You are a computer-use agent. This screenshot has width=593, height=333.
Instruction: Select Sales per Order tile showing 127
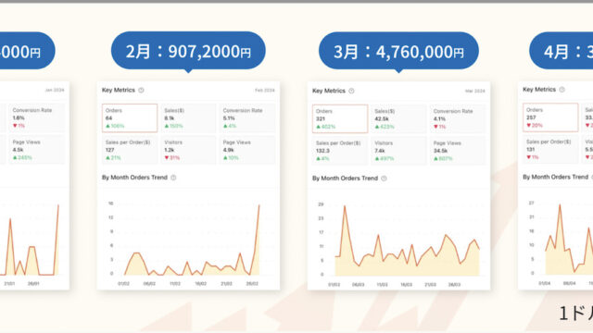tap(130, 150)
